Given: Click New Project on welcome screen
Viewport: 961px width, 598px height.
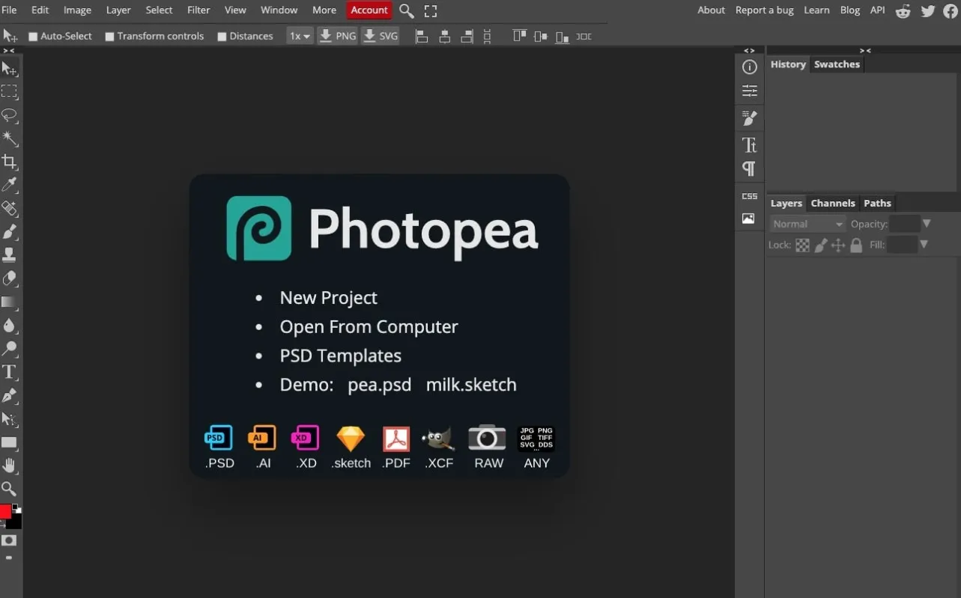Looking at the screenshot, I should click(x=328, y=298).
